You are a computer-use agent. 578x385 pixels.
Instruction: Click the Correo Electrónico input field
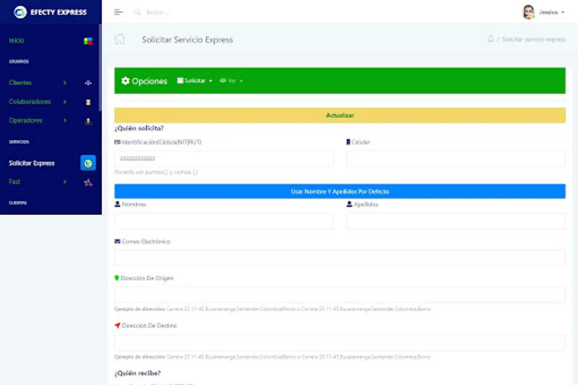coord(340,258)
